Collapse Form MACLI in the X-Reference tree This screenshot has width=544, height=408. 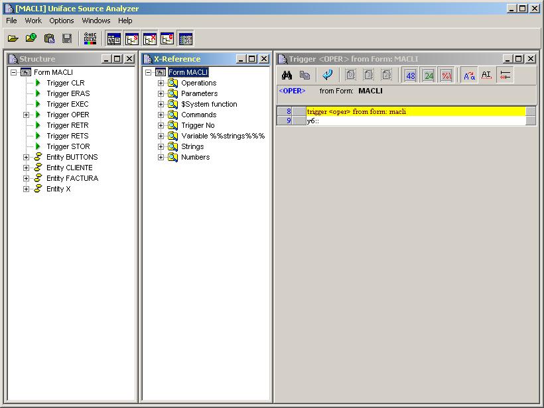tap(148, 72)
